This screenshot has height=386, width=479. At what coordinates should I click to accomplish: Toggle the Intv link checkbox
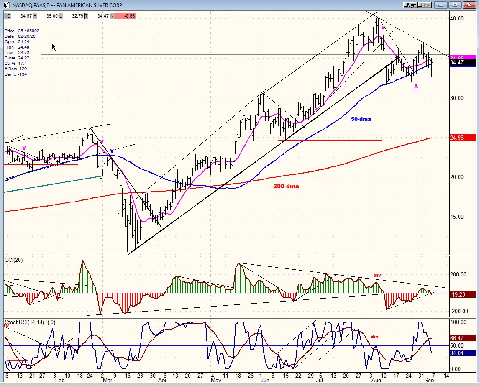pos(424,5)
